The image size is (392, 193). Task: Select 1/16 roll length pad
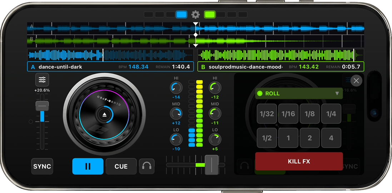[288, 114]
